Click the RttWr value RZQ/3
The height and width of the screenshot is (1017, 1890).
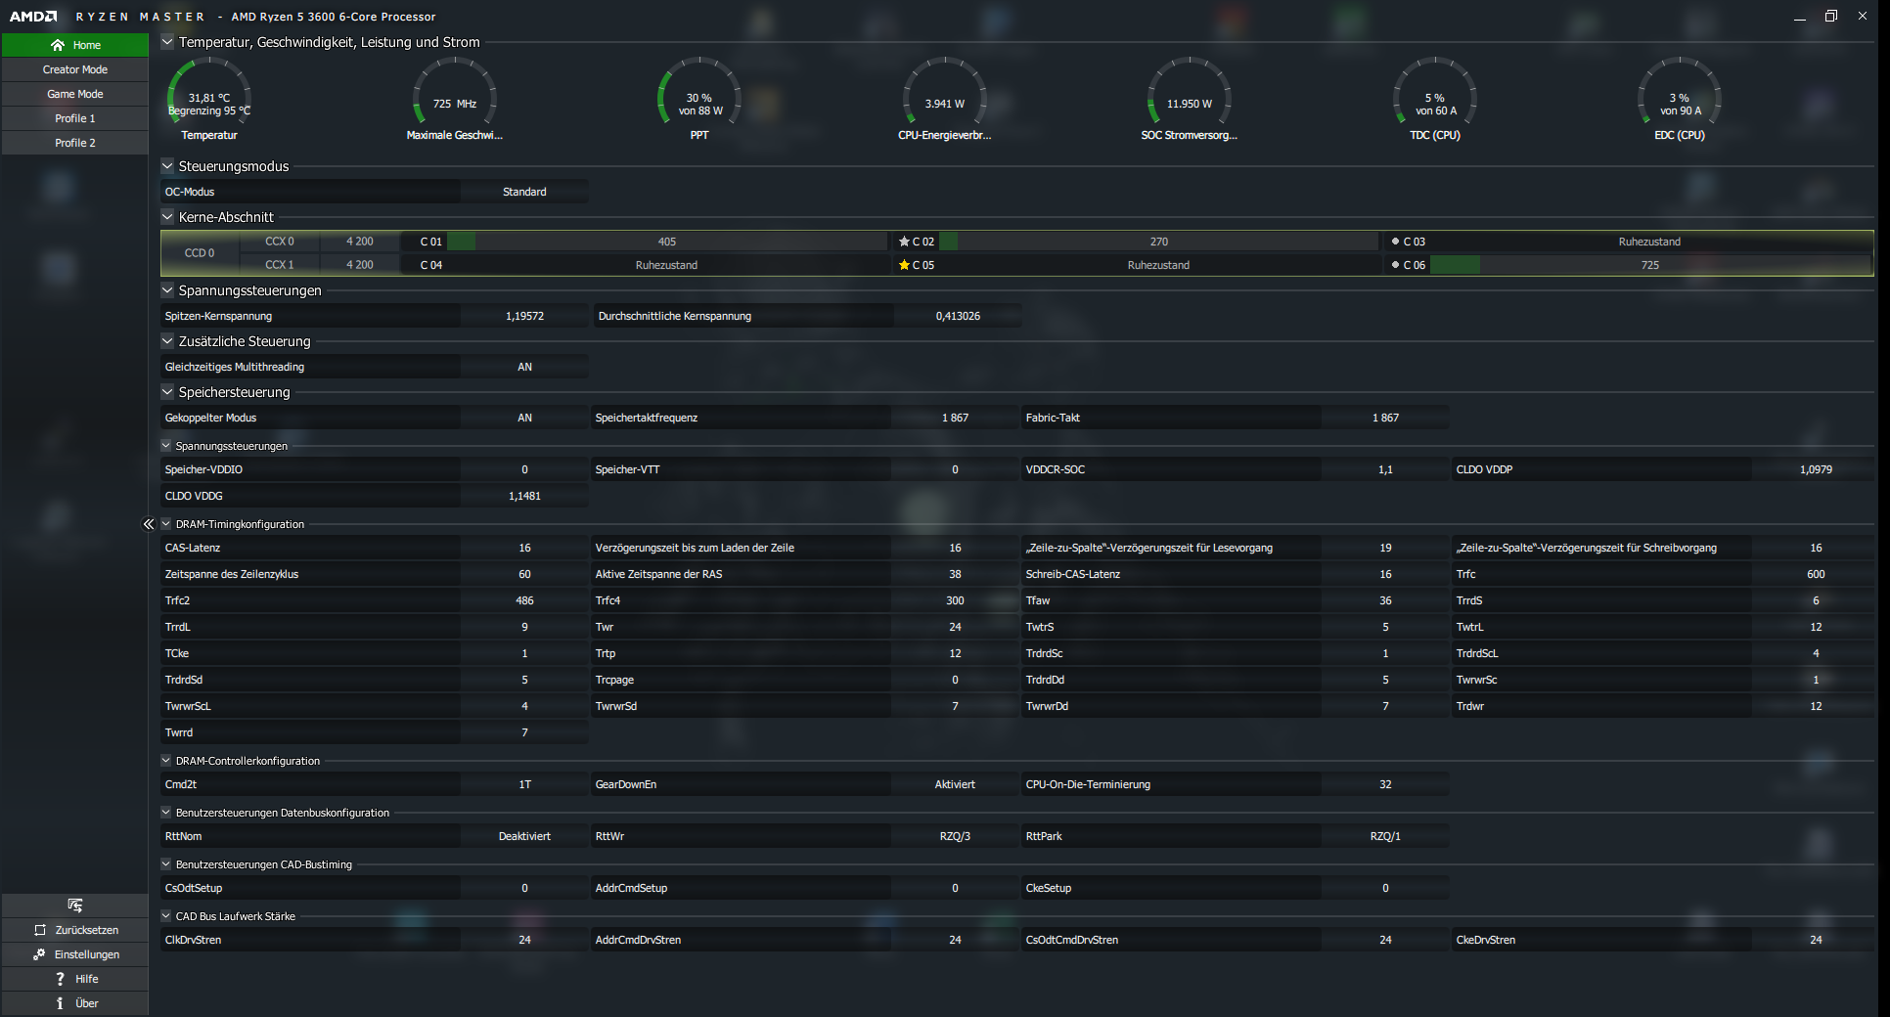coord(955,836)
